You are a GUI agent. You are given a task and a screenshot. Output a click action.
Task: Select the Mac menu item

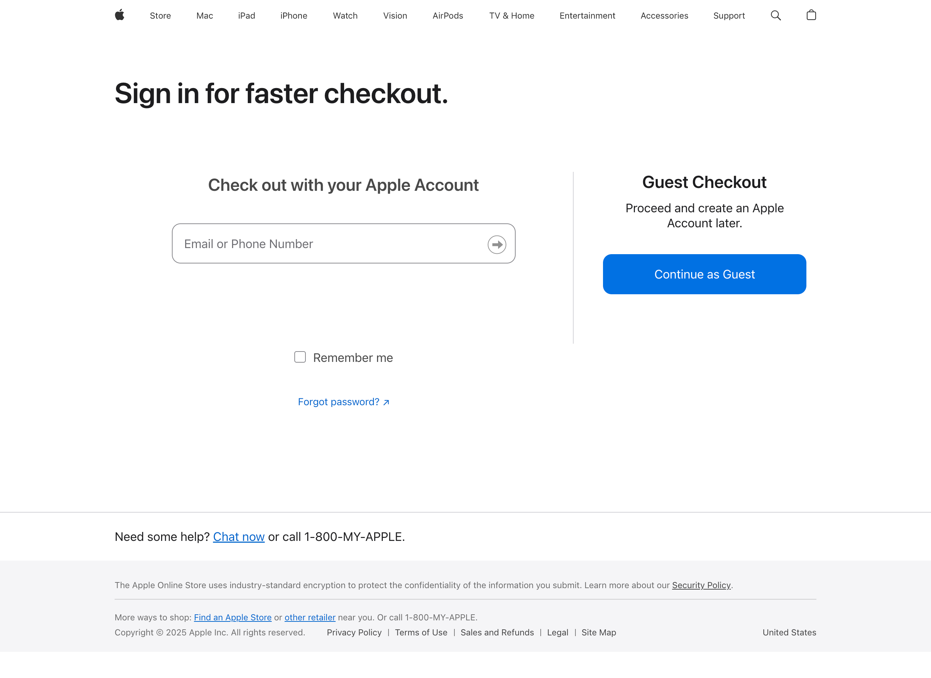[x=204, y=16]
